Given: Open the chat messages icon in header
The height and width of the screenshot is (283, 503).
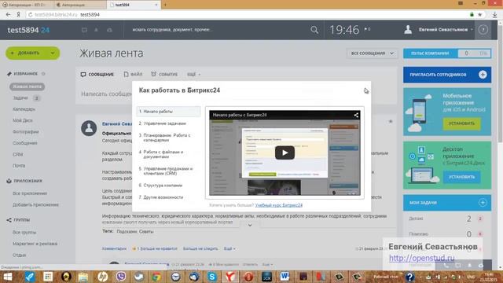Looking at the screenshot, I should tap(84, 30).
